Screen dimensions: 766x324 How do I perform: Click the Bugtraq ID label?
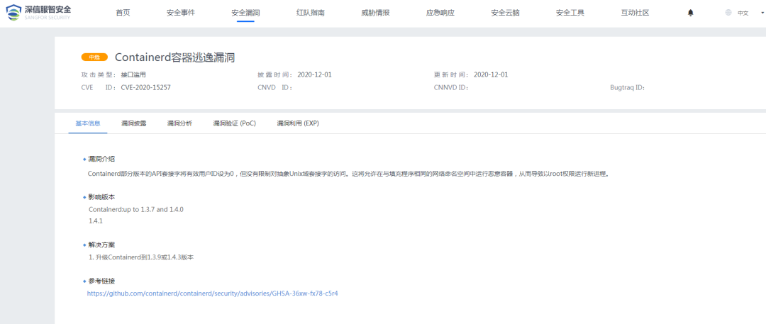tap(628, 88)
